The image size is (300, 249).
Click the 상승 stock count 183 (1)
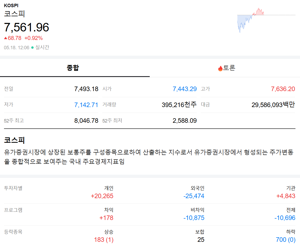104,240
